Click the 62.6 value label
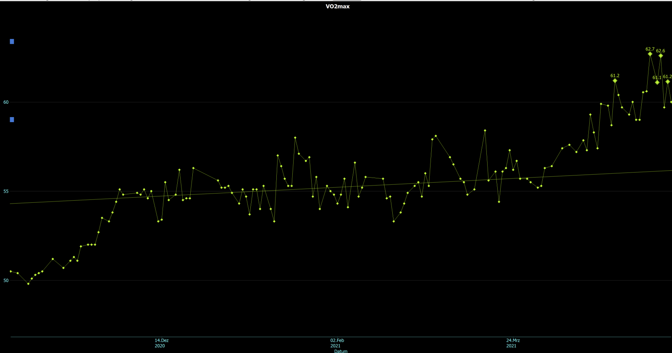Viewport: 672px width, 353px height. (661, 51)
